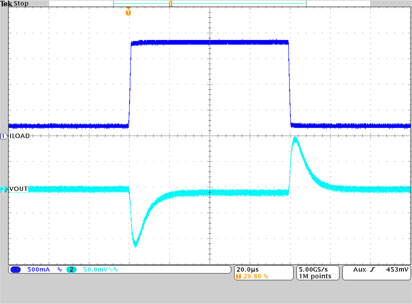The height and width of the screenshot is (304, 412).
Task: Click the 1M points record length text
Action: [x=315, y=276]
